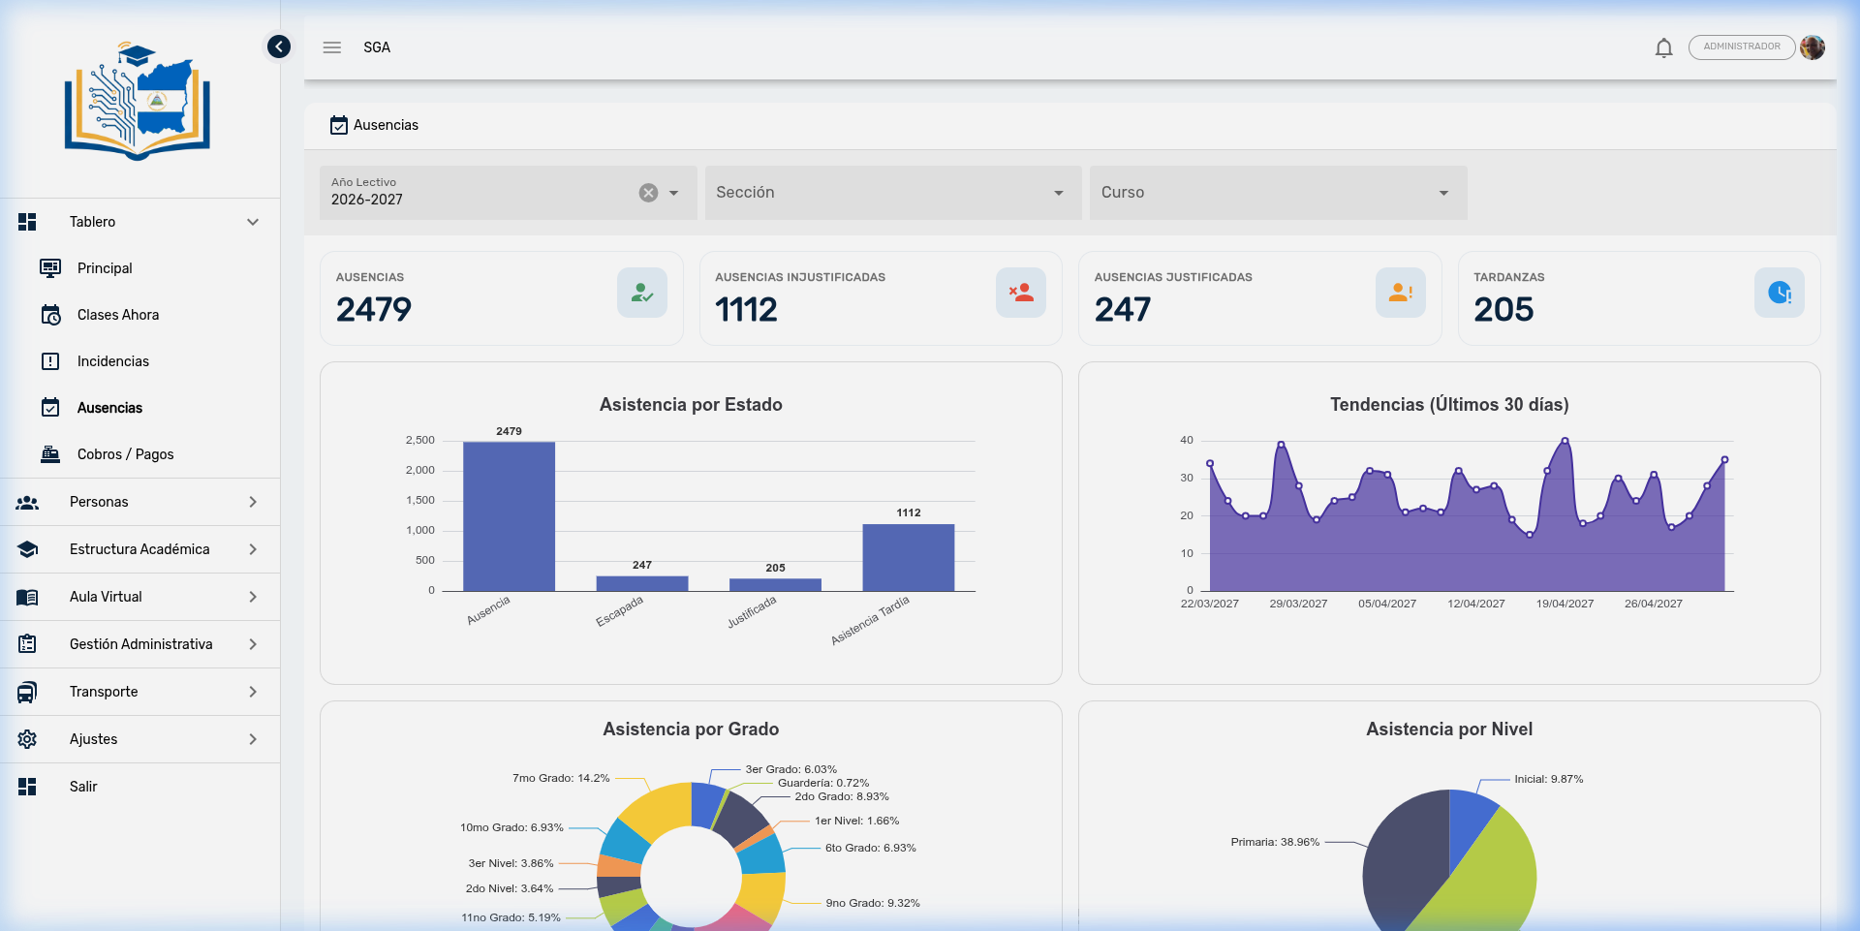Collapse the sidebar with the arrow button
The image size is (1860, 931).
tap(279, 47)
